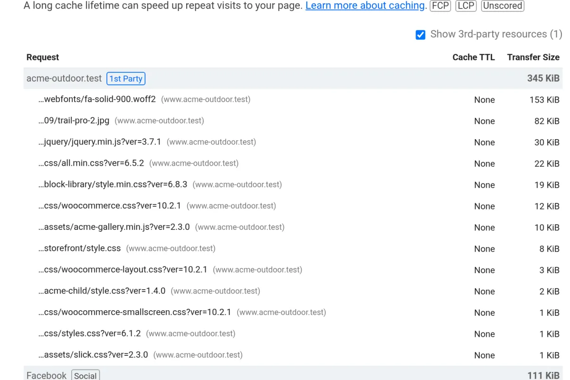Click the 10 KiB transfer size
Viewport: 570px width, 380px height.
[x=547, y=228]
